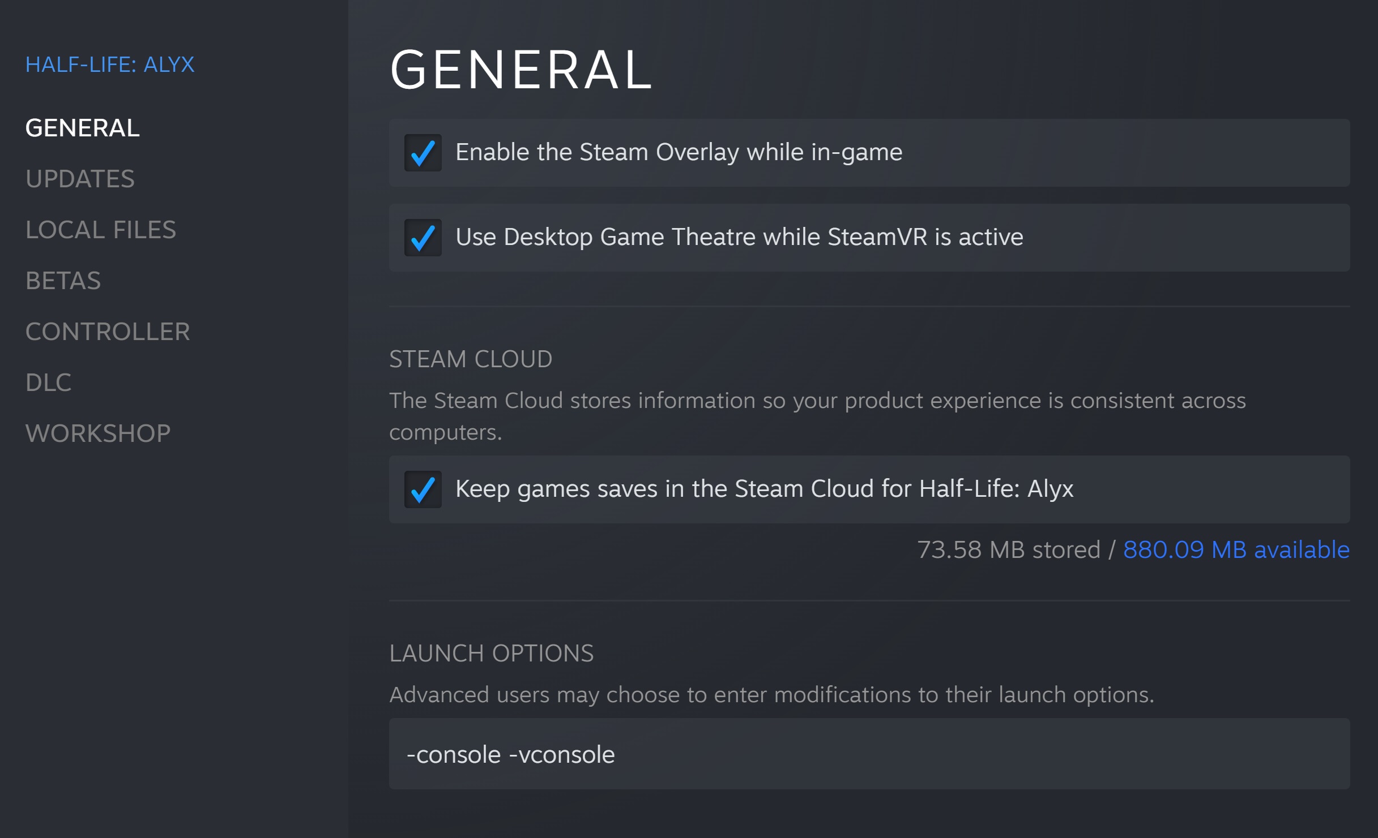Focus the launch options text field

869,754
